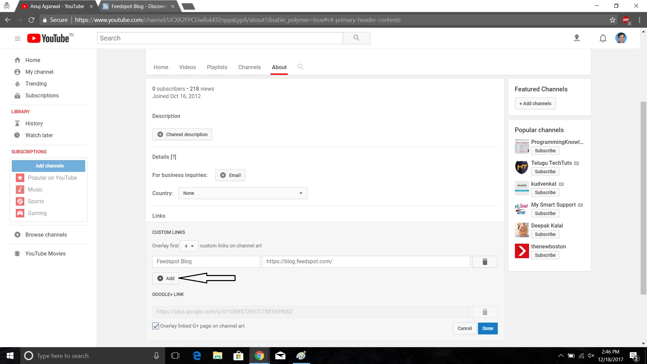Image resolution: width=647 pixels, height=364 pixels.
Task: Open Subscriptions in the sidebar
Action: (x=37, y=95)
